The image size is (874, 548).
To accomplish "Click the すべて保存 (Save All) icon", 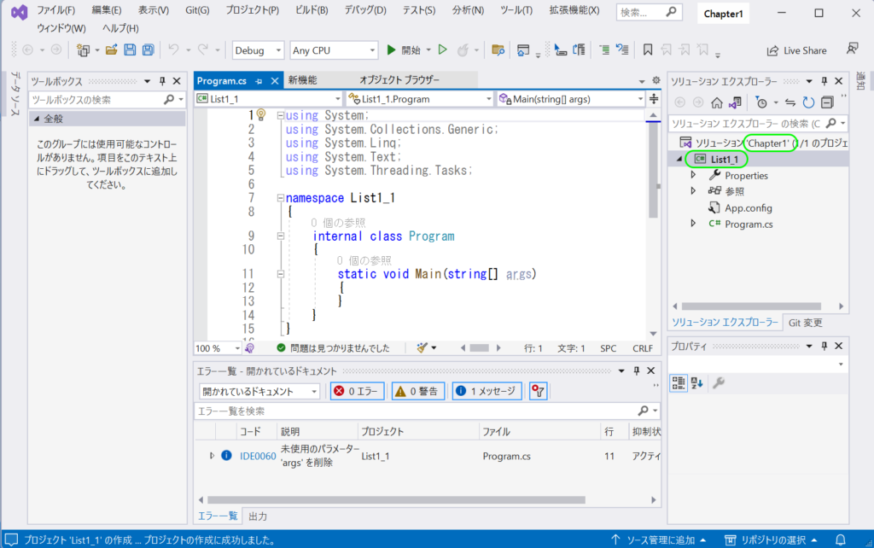I will point(147,50).
